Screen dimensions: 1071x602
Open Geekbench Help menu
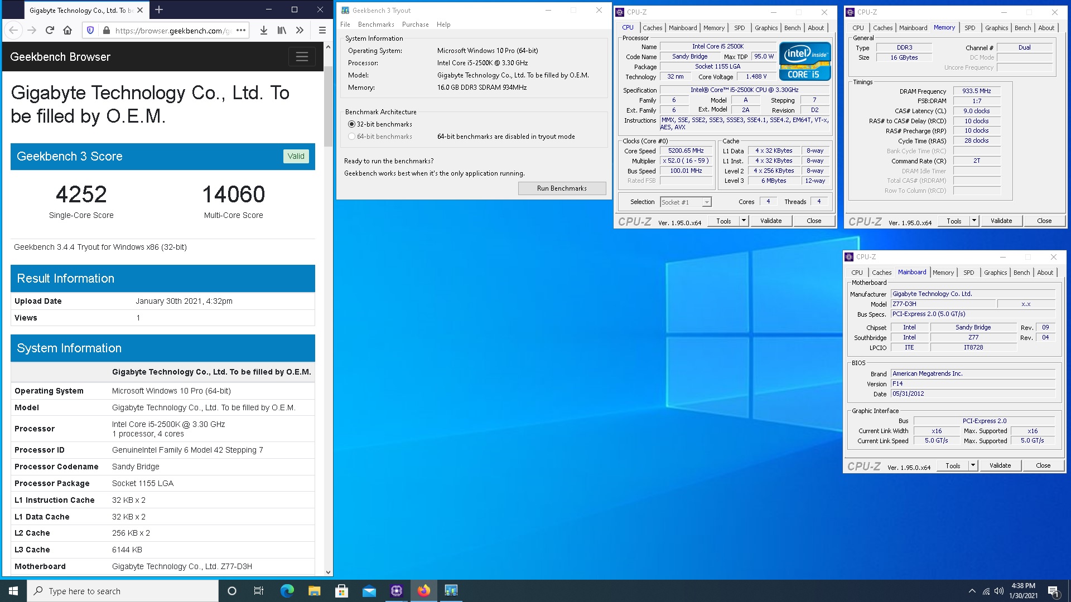tap(443, 25)
